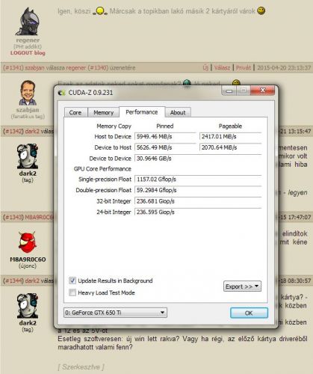Expand the GeForce GTX 650 Ti device selector
Screen dimensions: 313x374
click(115, 313)
